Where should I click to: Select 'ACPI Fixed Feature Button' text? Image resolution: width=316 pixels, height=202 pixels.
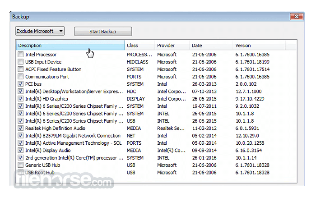tap(53, 69)
